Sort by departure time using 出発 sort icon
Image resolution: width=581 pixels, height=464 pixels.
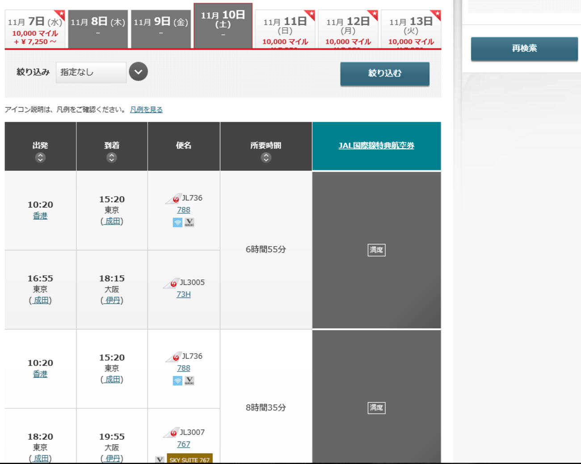click(40, 158)
